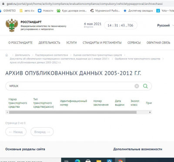Click the 'Архив опубликованных данных 2005-2012 г.г.' breadcrumb
The width and height of the screenshot is (174, 162).
point(35,63)
